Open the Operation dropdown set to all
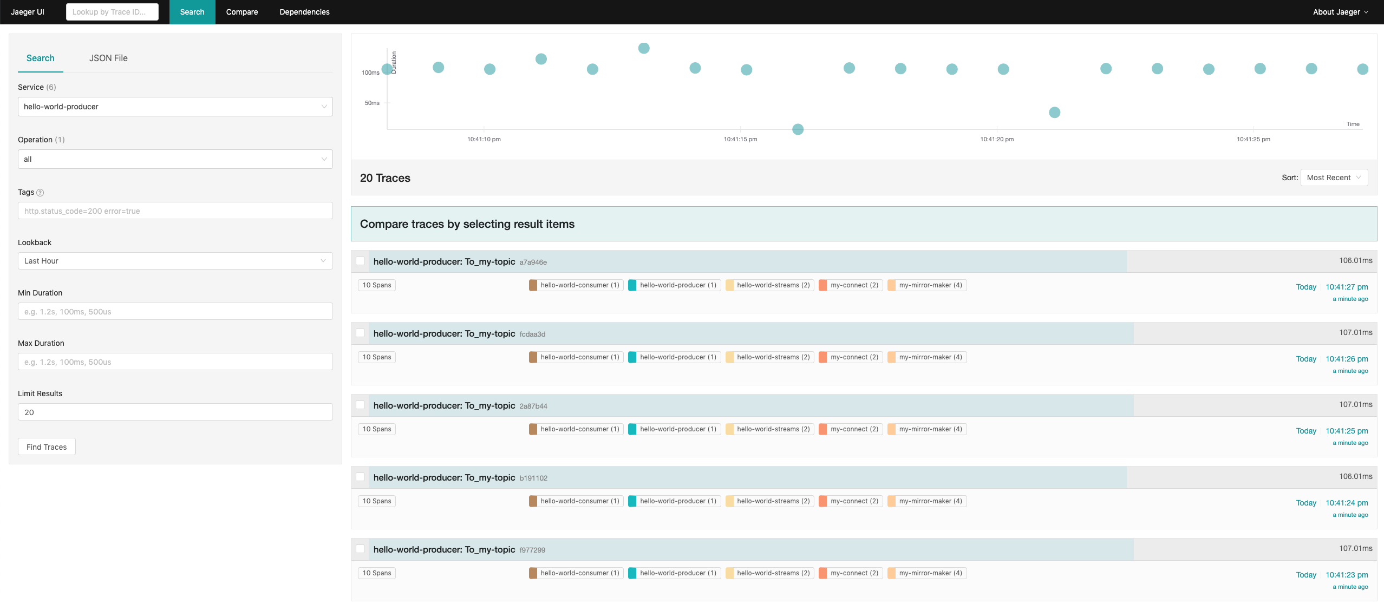 point(175,159)
